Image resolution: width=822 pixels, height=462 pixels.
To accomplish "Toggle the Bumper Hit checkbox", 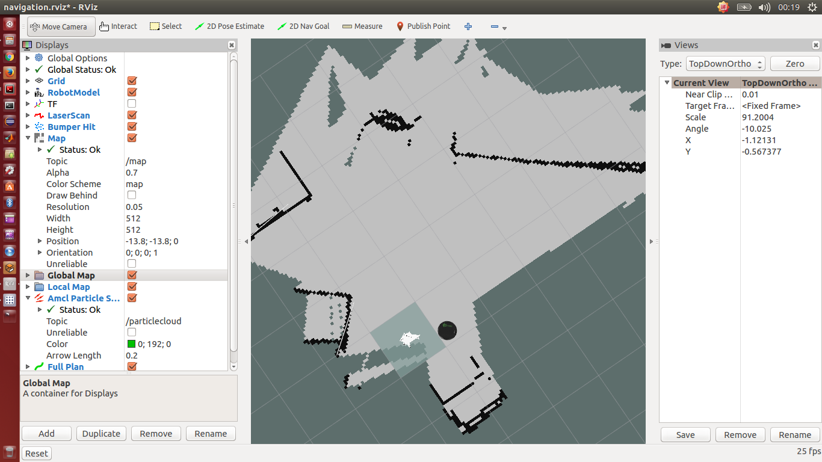I will [132, 126].
